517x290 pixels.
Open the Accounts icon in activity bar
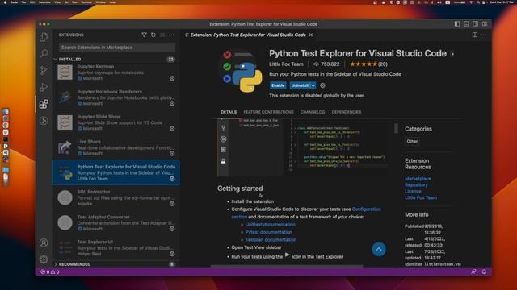coord(44,242)
